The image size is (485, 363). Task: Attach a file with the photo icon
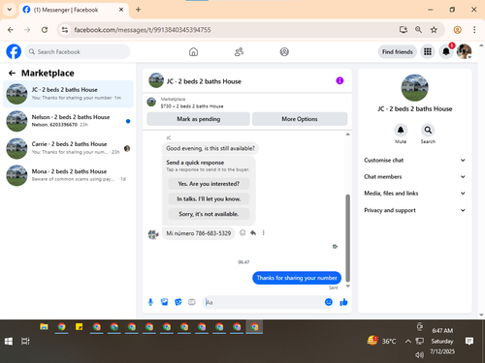pos(164,302)
